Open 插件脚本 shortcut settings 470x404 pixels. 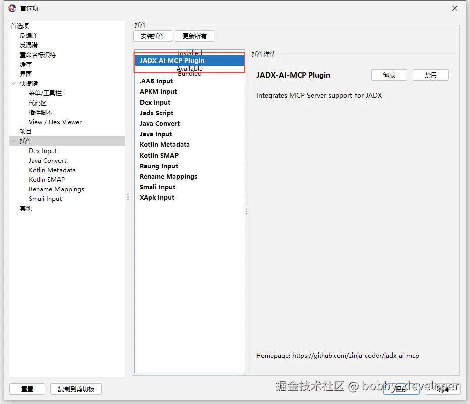click(x=41, y=112)
